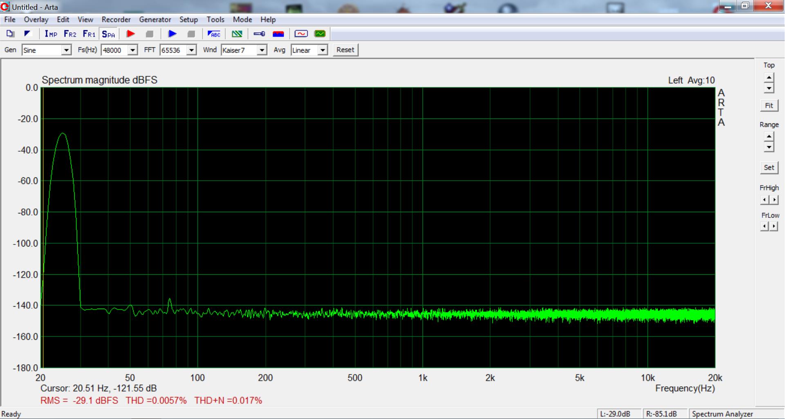Click the cable/plug device setup icon
The width and height of the screenshot is (786, 419).
(x=260, y=34)
